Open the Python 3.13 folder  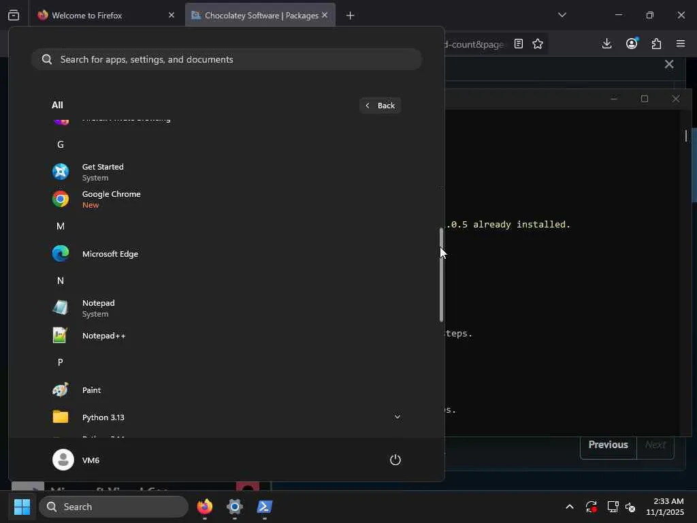227,417
